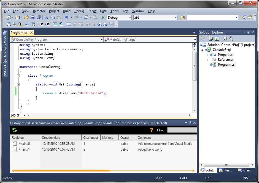The image size is (259, 183).
Task: Switch to the Class... bottom panel tab
Action: click(x=246, y=170)
